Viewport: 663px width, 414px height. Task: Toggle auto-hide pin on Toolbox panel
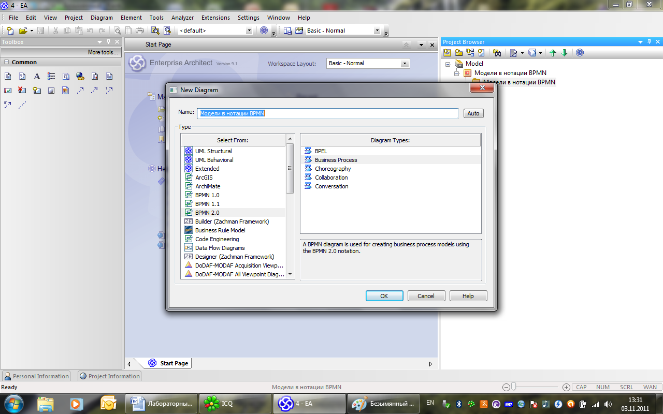click(x=108, y=42)
